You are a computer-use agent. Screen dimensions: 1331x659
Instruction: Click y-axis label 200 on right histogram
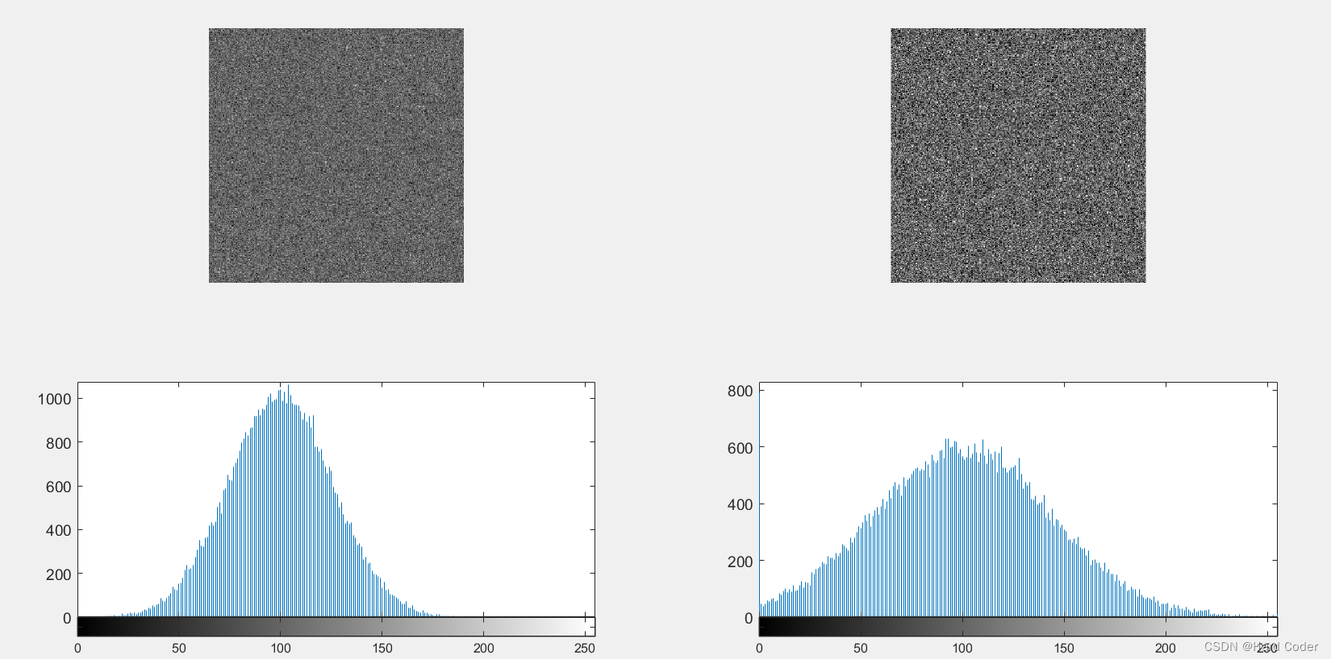[x=740, y=562]
